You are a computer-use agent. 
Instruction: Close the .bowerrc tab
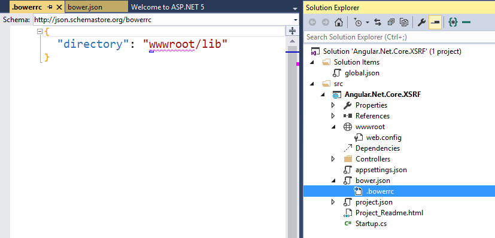(x=59, y=7)
